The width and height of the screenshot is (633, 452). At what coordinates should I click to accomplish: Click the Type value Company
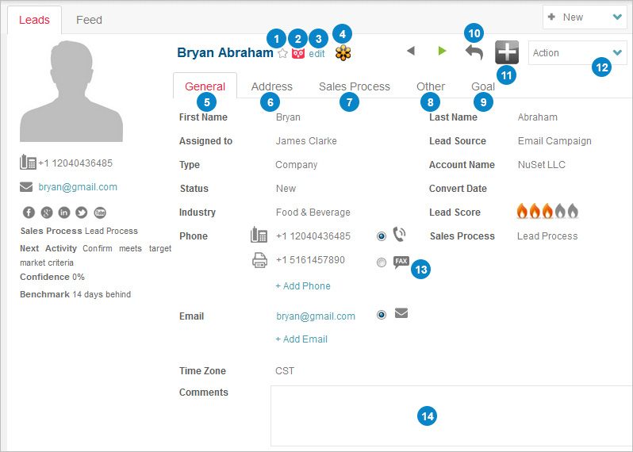click(x=297, y=165)
